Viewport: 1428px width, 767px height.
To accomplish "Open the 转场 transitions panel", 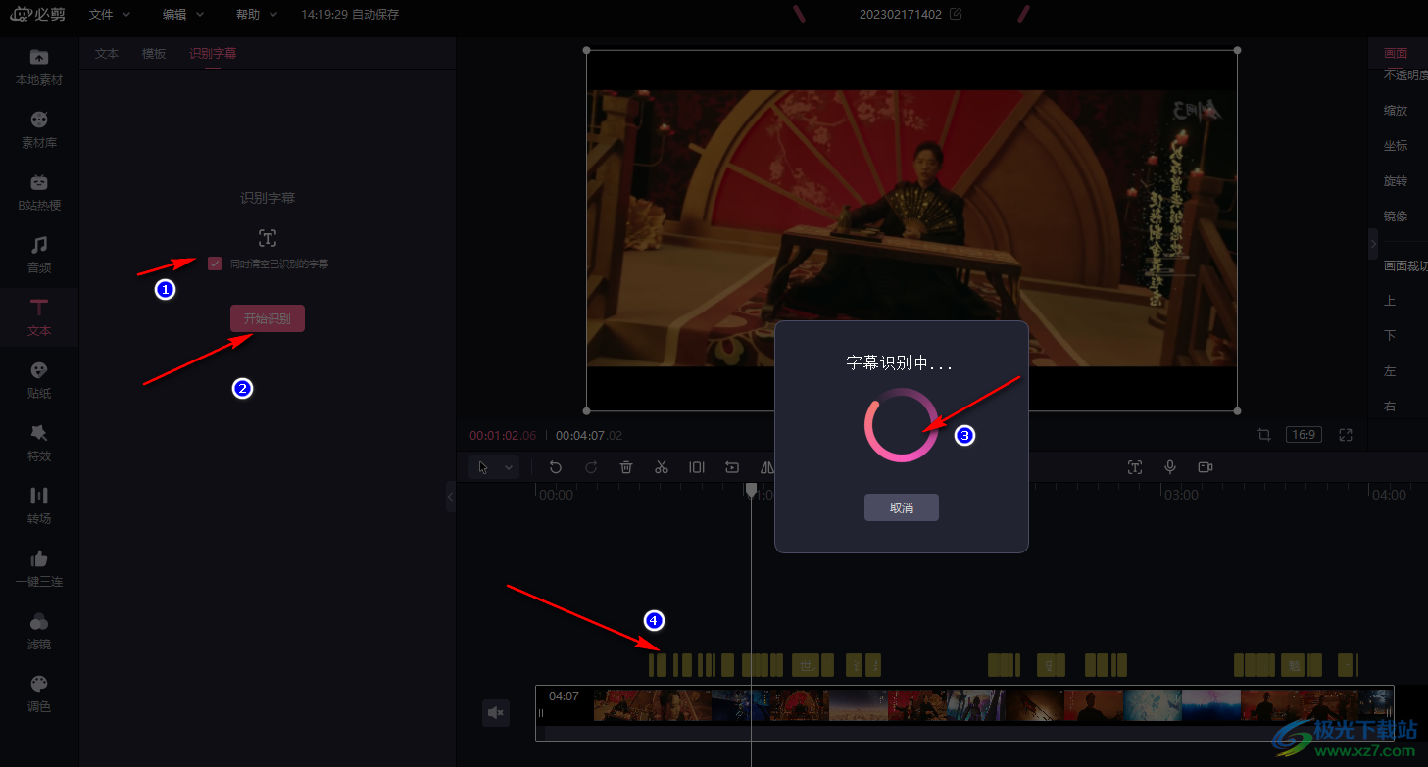I will coord(39,505).
